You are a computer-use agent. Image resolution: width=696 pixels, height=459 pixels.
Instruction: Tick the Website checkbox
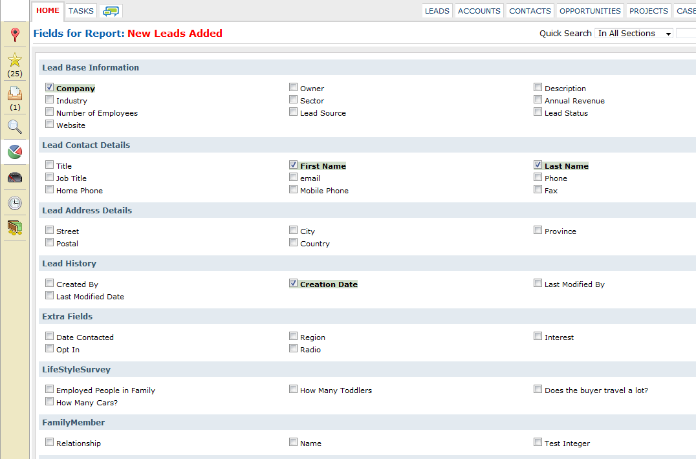click(49, 124)
